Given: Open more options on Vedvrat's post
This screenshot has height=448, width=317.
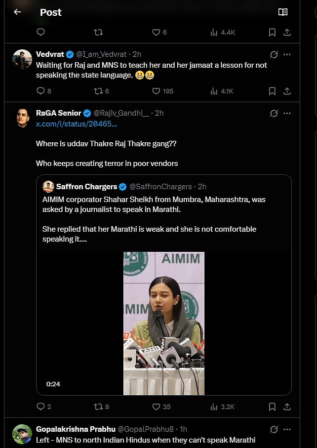Looking at the screenshot, I should tap(287, 54).
